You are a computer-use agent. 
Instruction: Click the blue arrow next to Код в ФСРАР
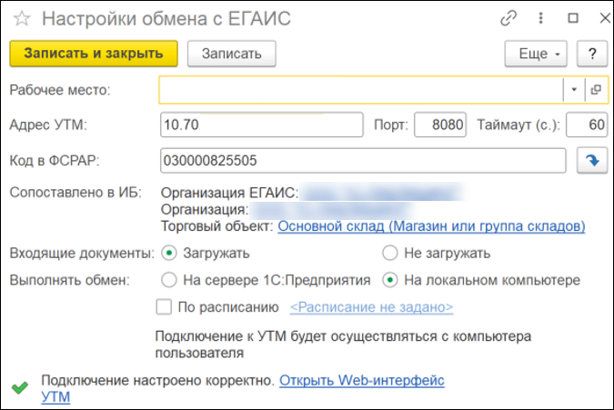(592, 160)
